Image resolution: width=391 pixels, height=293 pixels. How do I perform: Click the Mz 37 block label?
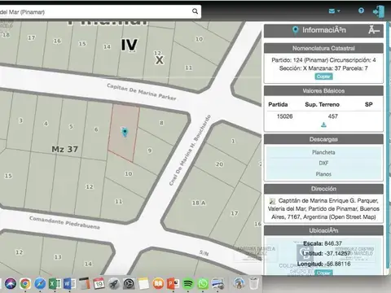65,149
